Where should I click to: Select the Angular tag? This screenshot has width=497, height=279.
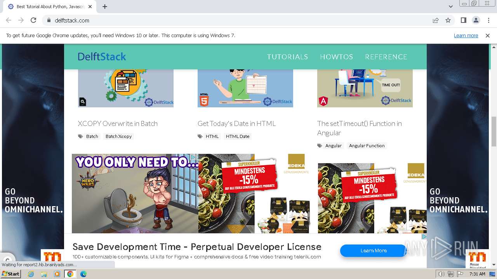tap(334, 145)
